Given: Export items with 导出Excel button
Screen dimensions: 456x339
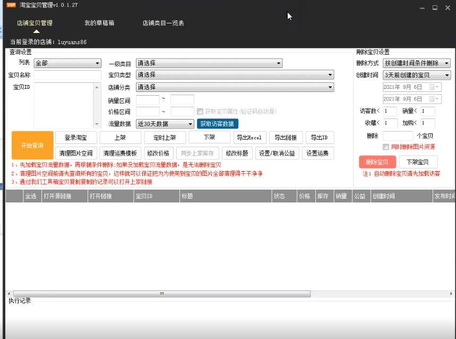Looking at the screenshot, I should point(249,138).
